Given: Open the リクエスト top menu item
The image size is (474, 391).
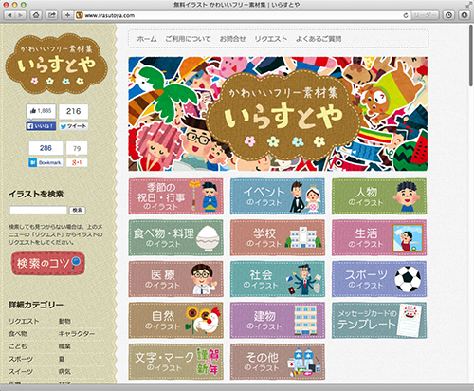Looking at the screenshot, I should coord(271,39).
